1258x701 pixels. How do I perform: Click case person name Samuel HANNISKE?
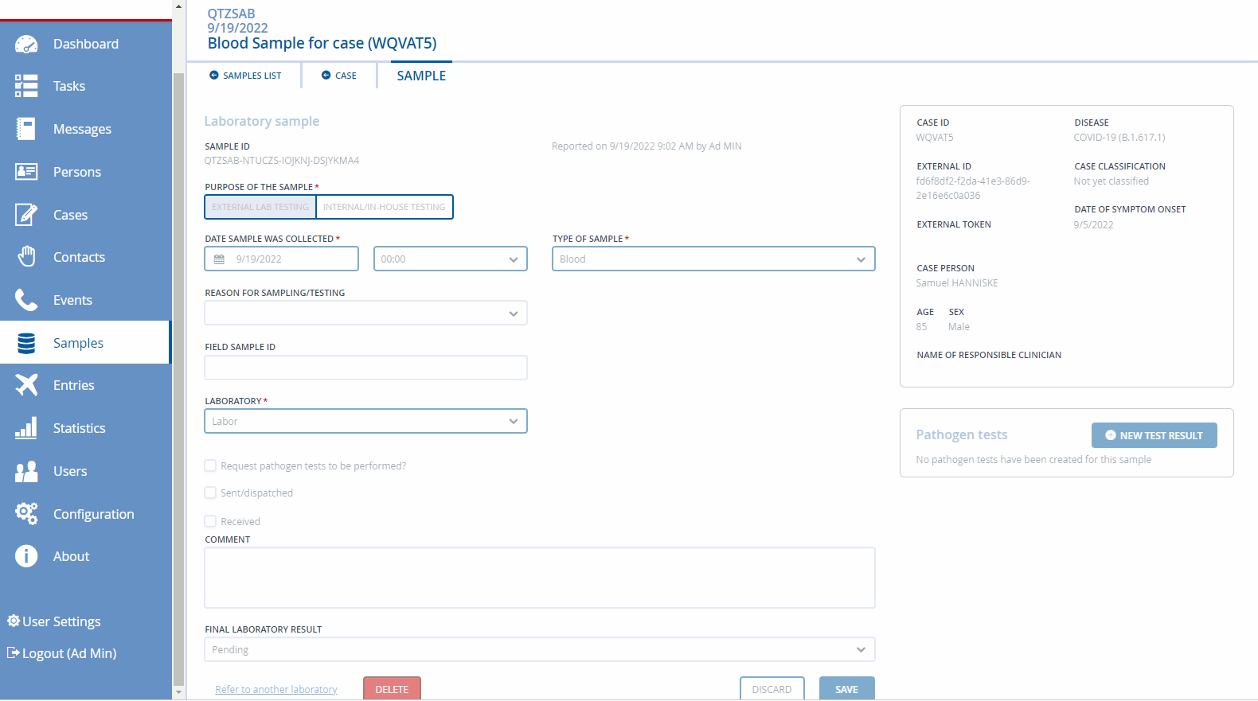coord(957,283)
